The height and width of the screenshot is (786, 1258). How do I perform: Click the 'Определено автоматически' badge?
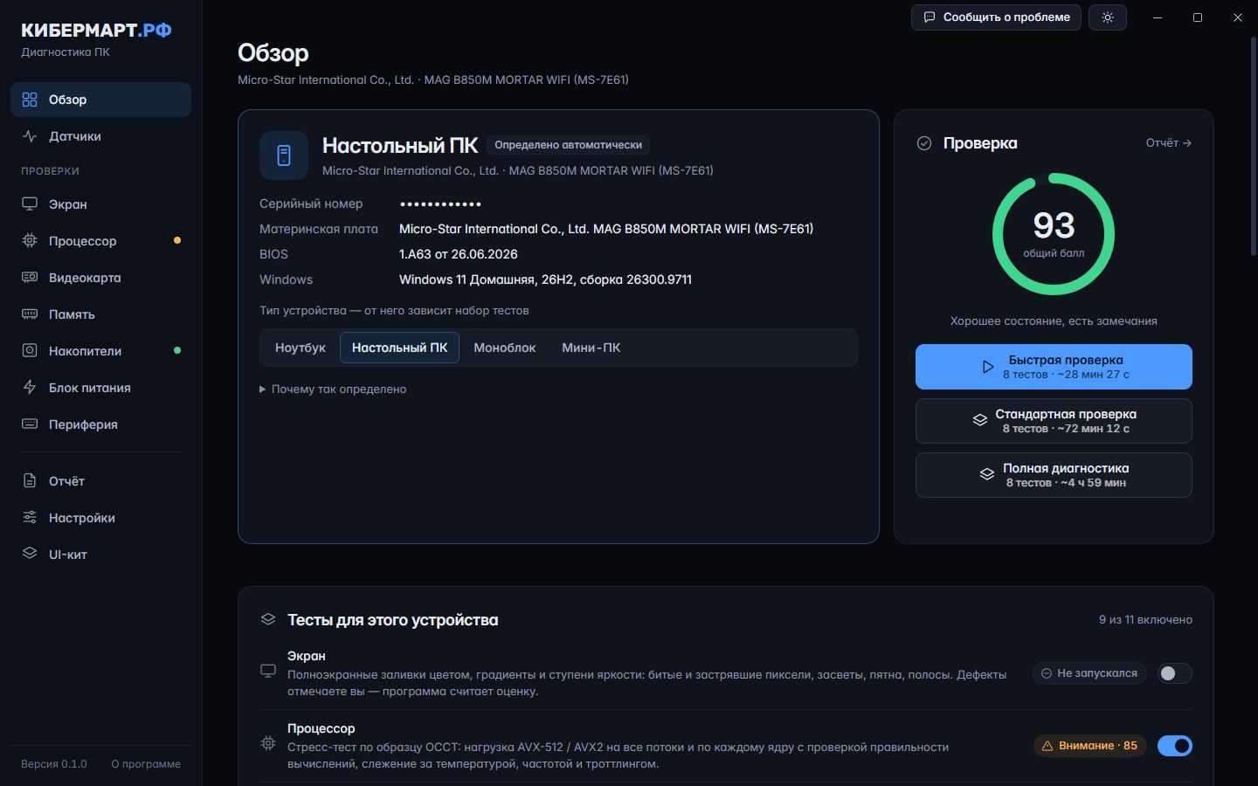tap(568, 145)
